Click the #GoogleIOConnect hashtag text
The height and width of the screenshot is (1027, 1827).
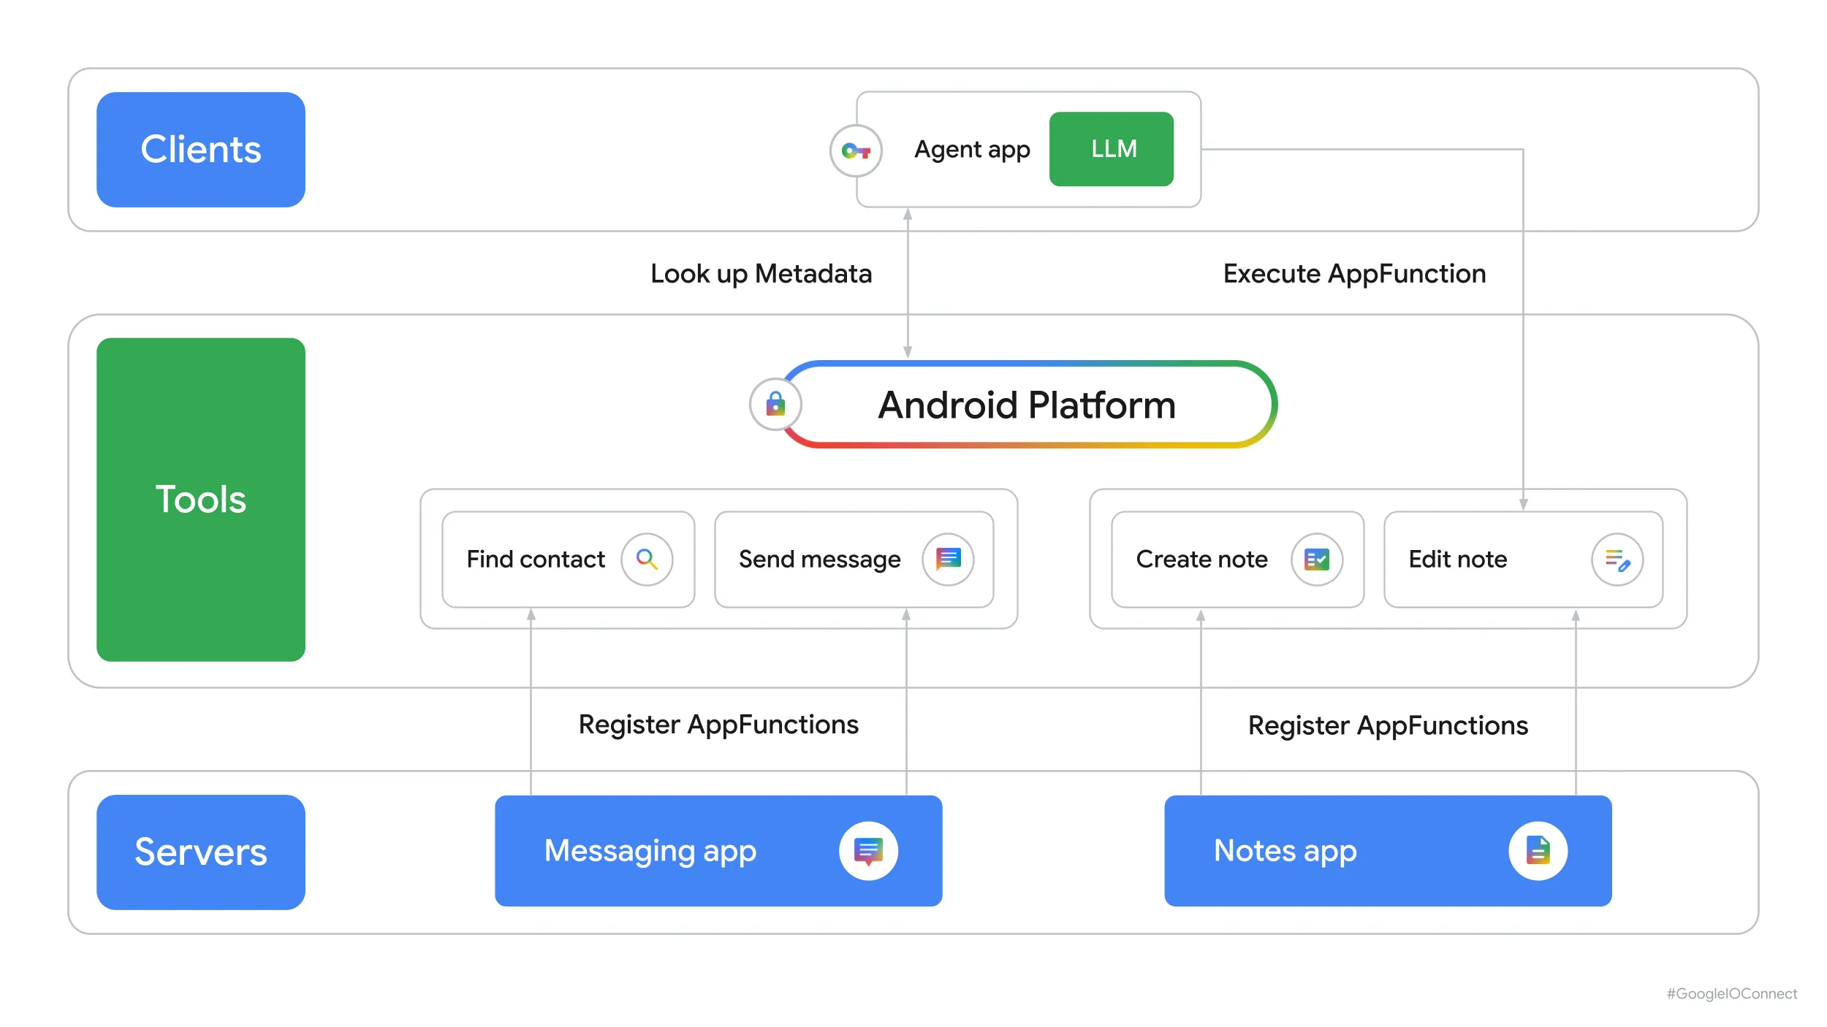[1731, 993]
